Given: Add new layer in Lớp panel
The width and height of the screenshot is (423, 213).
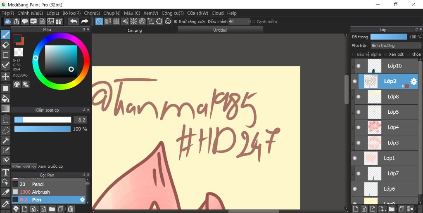Looking at the screenshot, I should [356, 209].
